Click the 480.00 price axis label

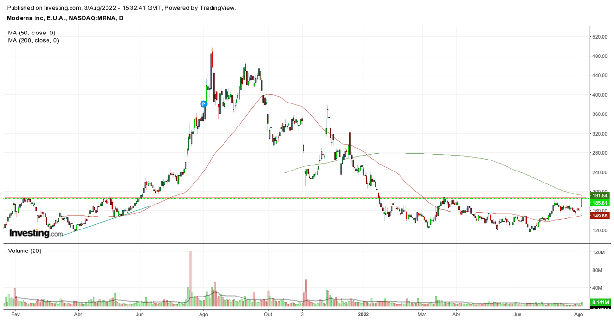click(601, 56)
